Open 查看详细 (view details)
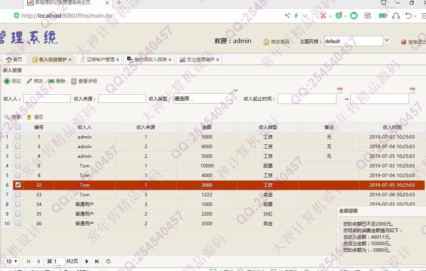Viewport: 426px width, 271px height. [84, 81]
